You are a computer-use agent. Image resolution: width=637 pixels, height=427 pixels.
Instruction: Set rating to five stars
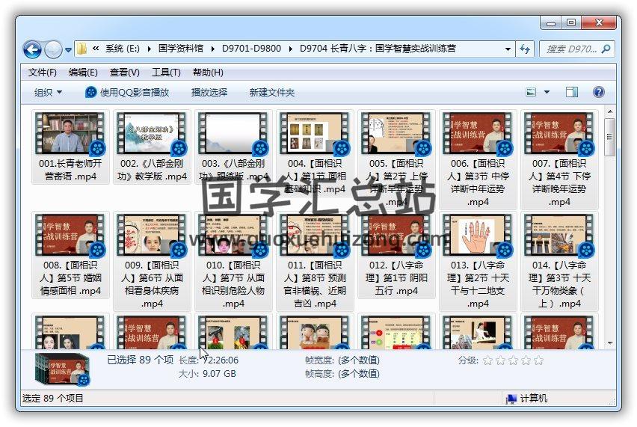(x=538, y=360)
